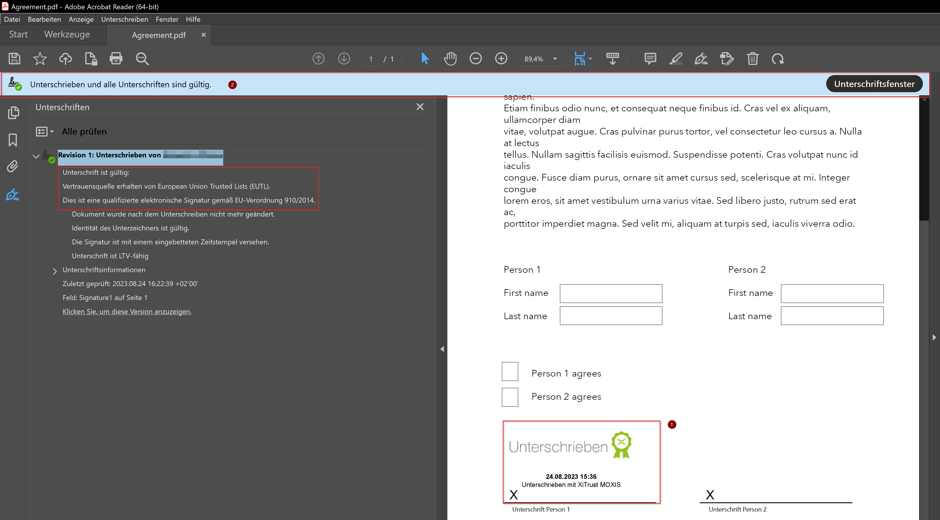This screenshot has height=520, width=940.
Task: Save the document Agreement.pdf
Action: (x=15, y=59)
